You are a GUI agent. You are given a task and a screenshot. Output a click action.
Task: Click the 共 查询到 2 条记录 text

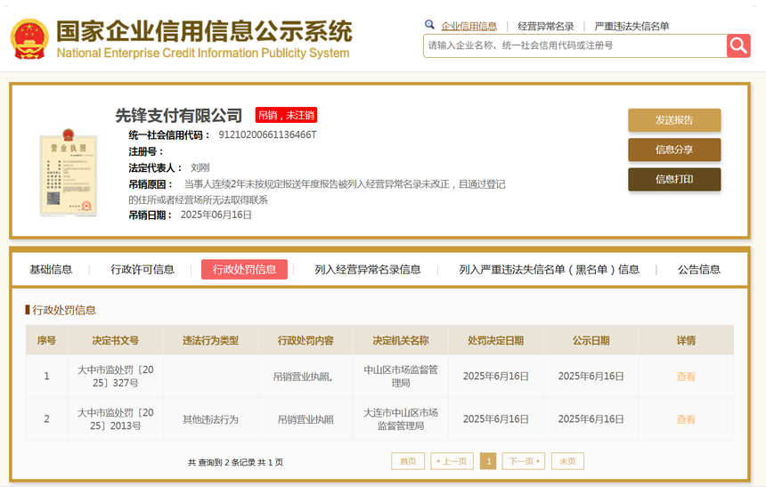coord(221,462)
